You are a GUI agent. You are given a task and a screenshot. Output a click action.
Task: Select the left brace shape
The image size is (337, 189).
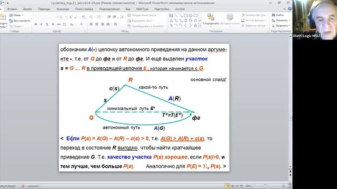click(186, 26)
